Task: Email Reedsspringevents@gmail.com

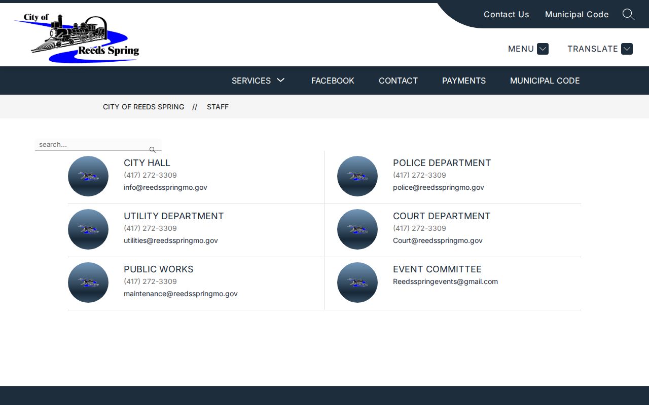Action: (445, 281)
